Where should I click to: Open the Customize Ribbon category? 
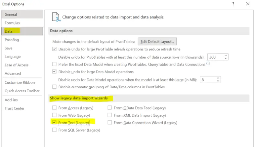[x=22, y=82]
